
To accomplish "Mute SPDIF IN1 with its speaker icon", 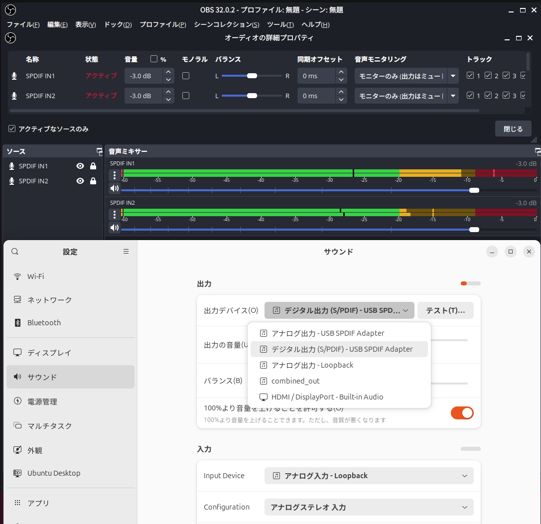I will point(115,188).
